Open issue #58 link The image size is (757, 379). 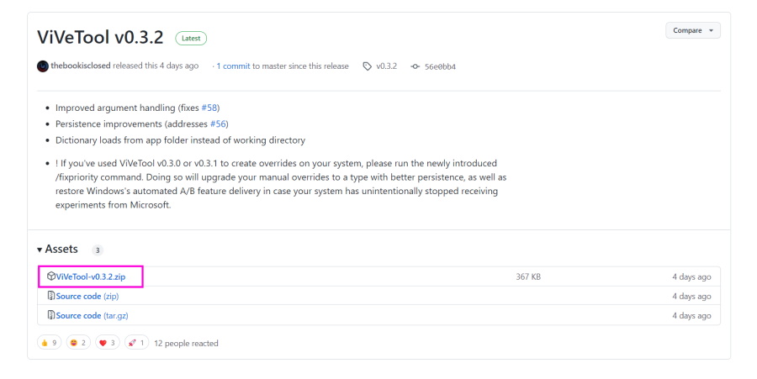[210, 108]
